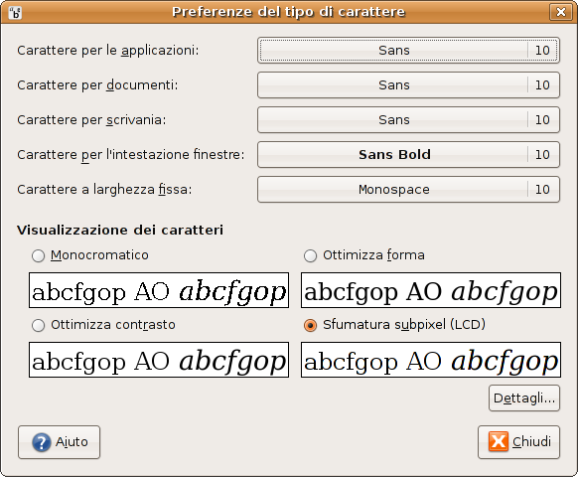
Task: Click the Aiuto help button
Action: [59, 442]
